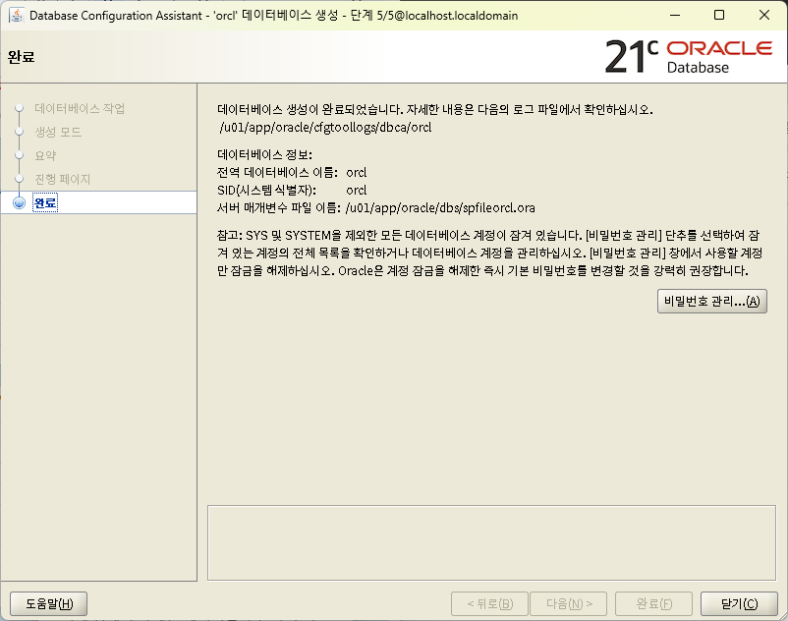Click the Oracle 21c Database logo
Viewport: 788px width, 621px height.
point(689,56)
